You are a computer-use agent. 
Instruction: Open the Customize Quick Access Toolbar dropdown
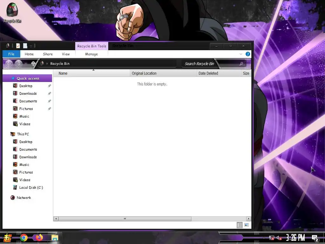(x=31, y=46)
